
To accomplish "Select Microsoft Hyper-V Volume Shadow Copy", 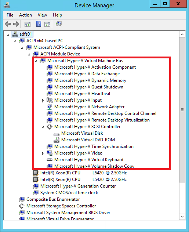I will click(x=94, y=166).
